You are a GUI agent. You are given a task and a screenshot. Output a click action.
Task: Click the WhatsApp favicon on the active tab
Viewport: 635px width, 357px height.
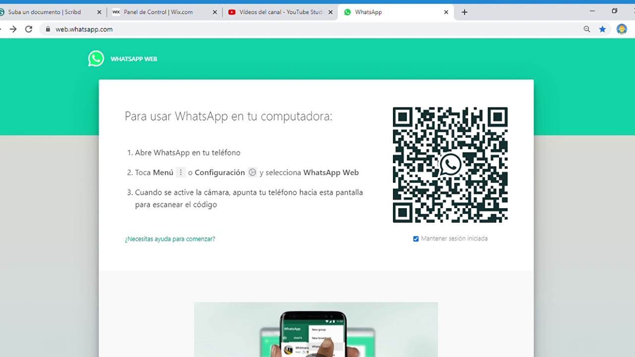pos(347,12)
